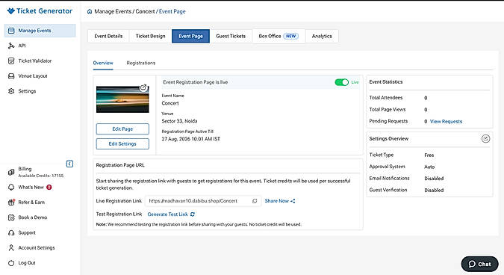Open the Analytics tab
Screen dimensions: 504x275
click(322, 36)
